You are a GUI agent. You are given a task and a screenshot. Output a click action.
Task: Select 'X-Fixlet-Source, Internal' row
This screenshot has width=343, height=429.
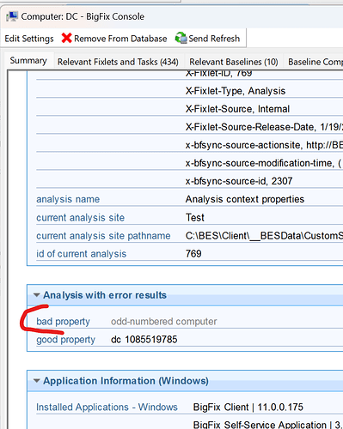237,109
